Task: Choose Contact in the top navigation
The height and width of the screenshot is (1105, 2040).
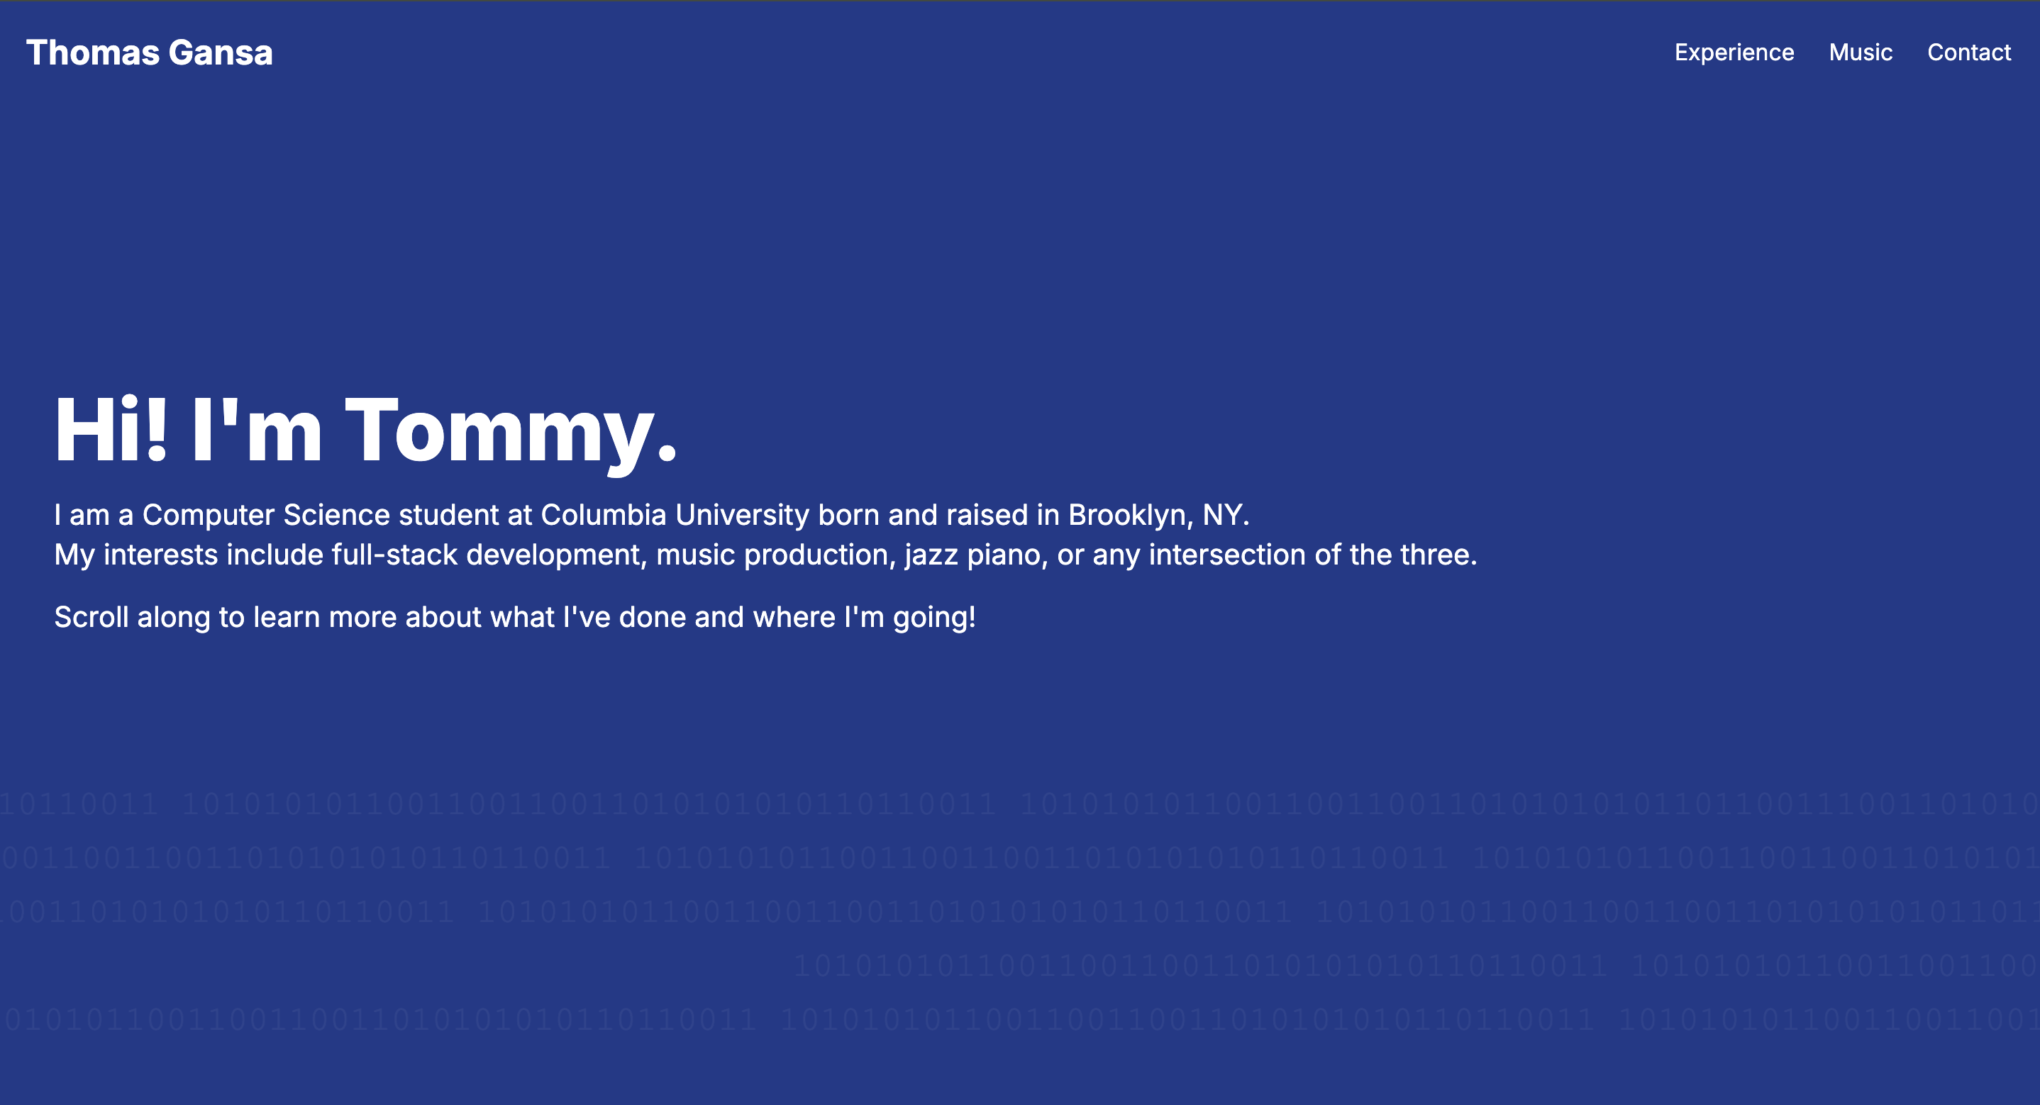Action: pyautogui.click(x=1970, y=52)
